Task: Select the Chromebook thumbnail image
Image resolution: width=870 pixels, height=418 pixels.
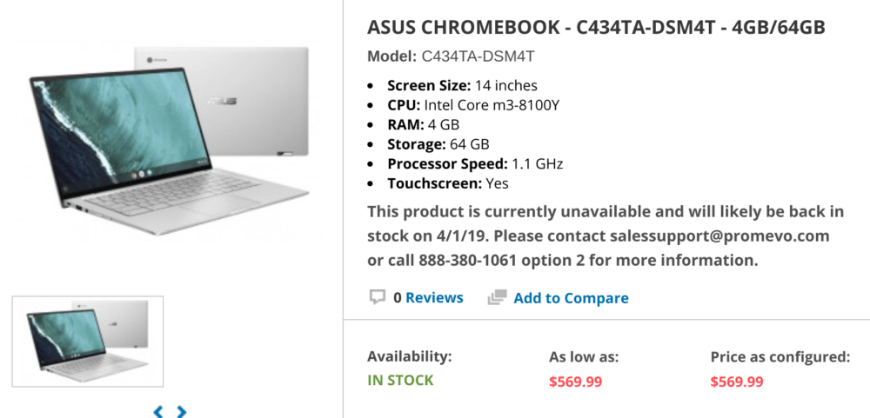Action: [x=88, y=342]
